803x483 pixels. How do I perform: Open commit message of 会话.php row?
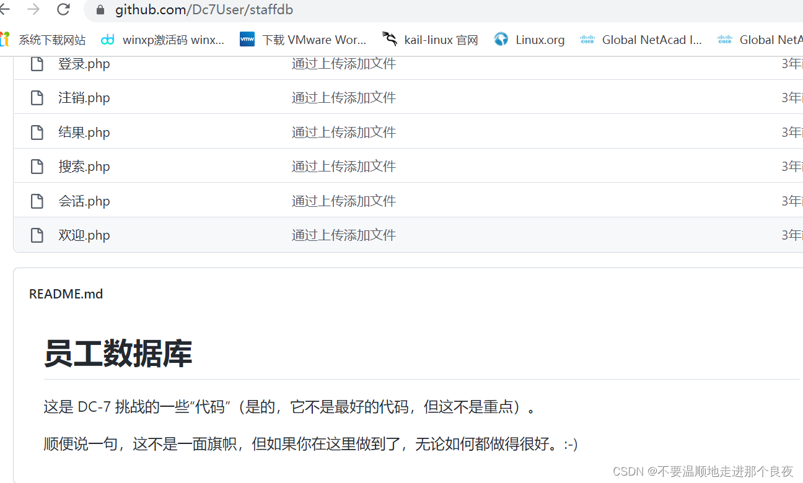pos(344,201)
